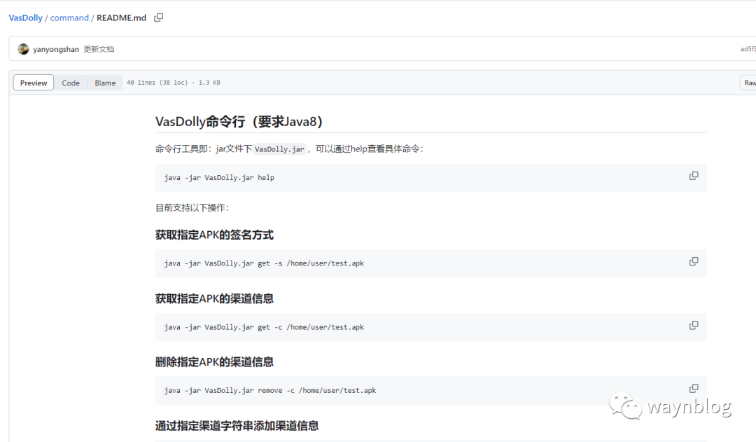Open yanyongshan's profile link
This screenshot has width=756, height=442.
(56, 49)
